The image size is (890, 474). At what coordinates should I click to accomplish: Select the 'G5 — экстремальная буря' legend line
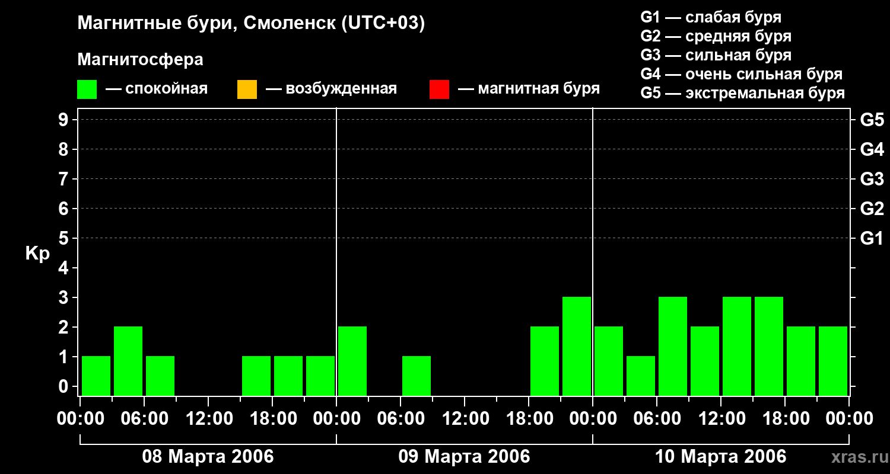(x=743, y=93)
